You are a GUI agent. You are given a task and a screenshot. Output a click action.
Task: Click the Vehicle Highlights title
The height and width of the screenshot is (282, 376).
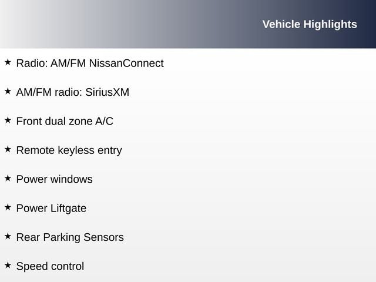point(309,24)
